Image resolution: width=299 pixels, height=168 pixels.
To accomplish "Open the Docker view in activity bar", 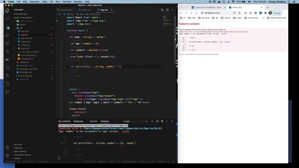I will pyautogui.click(x=7, y=59).
